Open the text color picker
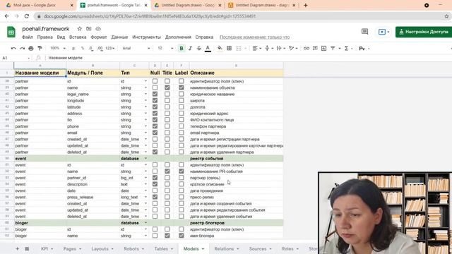Screen dimensions: 452x254 point(208,49)
